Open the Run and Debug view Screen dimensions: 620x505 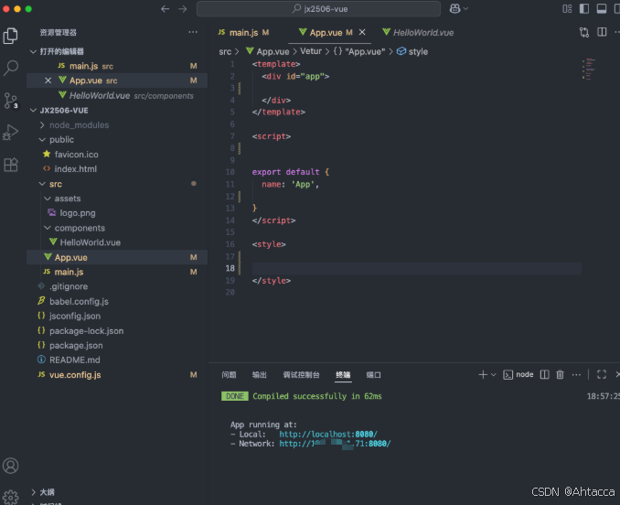point(10,133)
